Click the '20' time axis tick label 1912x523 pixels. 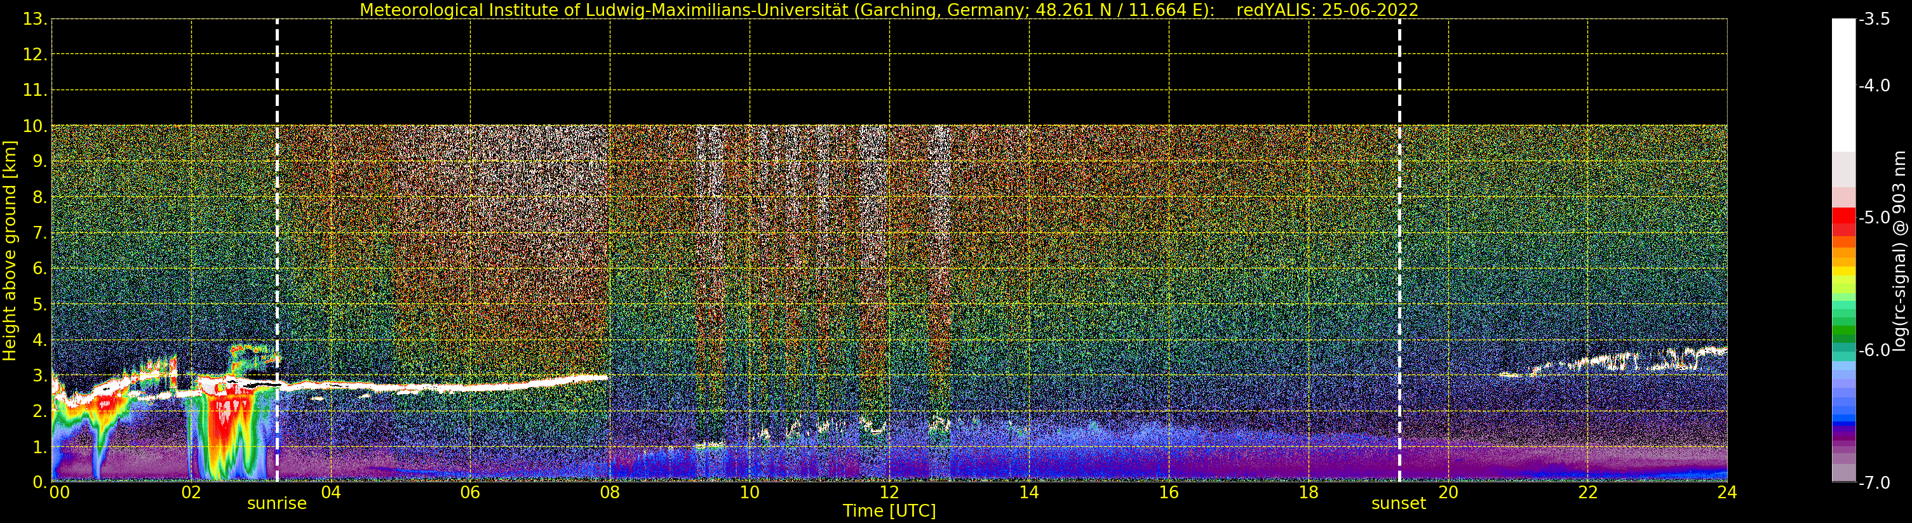pyautogui.click(x=1448, y=493)
